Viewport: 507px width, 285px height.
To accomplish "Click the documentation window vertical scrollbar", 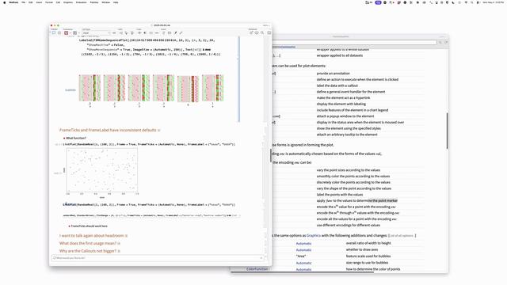I will pos(447,131).
